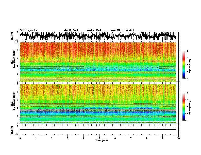The height and width of the screenshot is (155, 201).
Task: Click the "Time (min)" axis label
Action: tap(102, 141)
